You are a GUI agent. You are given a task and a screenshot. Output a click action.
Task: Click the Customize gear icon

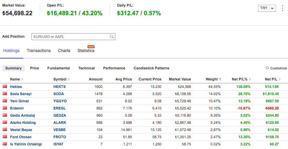point(267,68)
